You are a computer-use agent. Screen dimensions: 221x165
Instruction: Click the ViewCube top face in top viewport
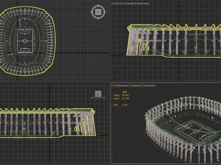coord(98,12)
